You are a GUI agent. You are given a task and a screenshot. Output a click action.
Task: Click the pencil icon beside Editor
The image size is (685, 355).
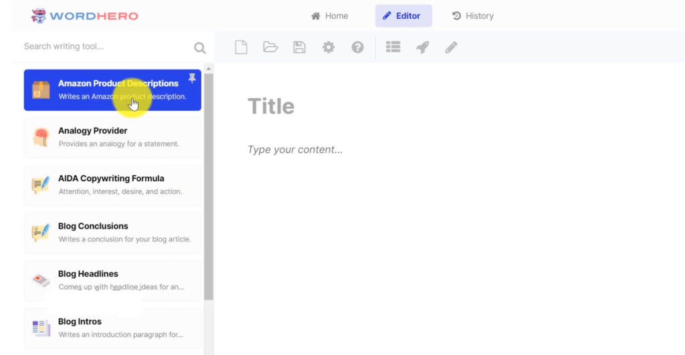click(387, 16)
